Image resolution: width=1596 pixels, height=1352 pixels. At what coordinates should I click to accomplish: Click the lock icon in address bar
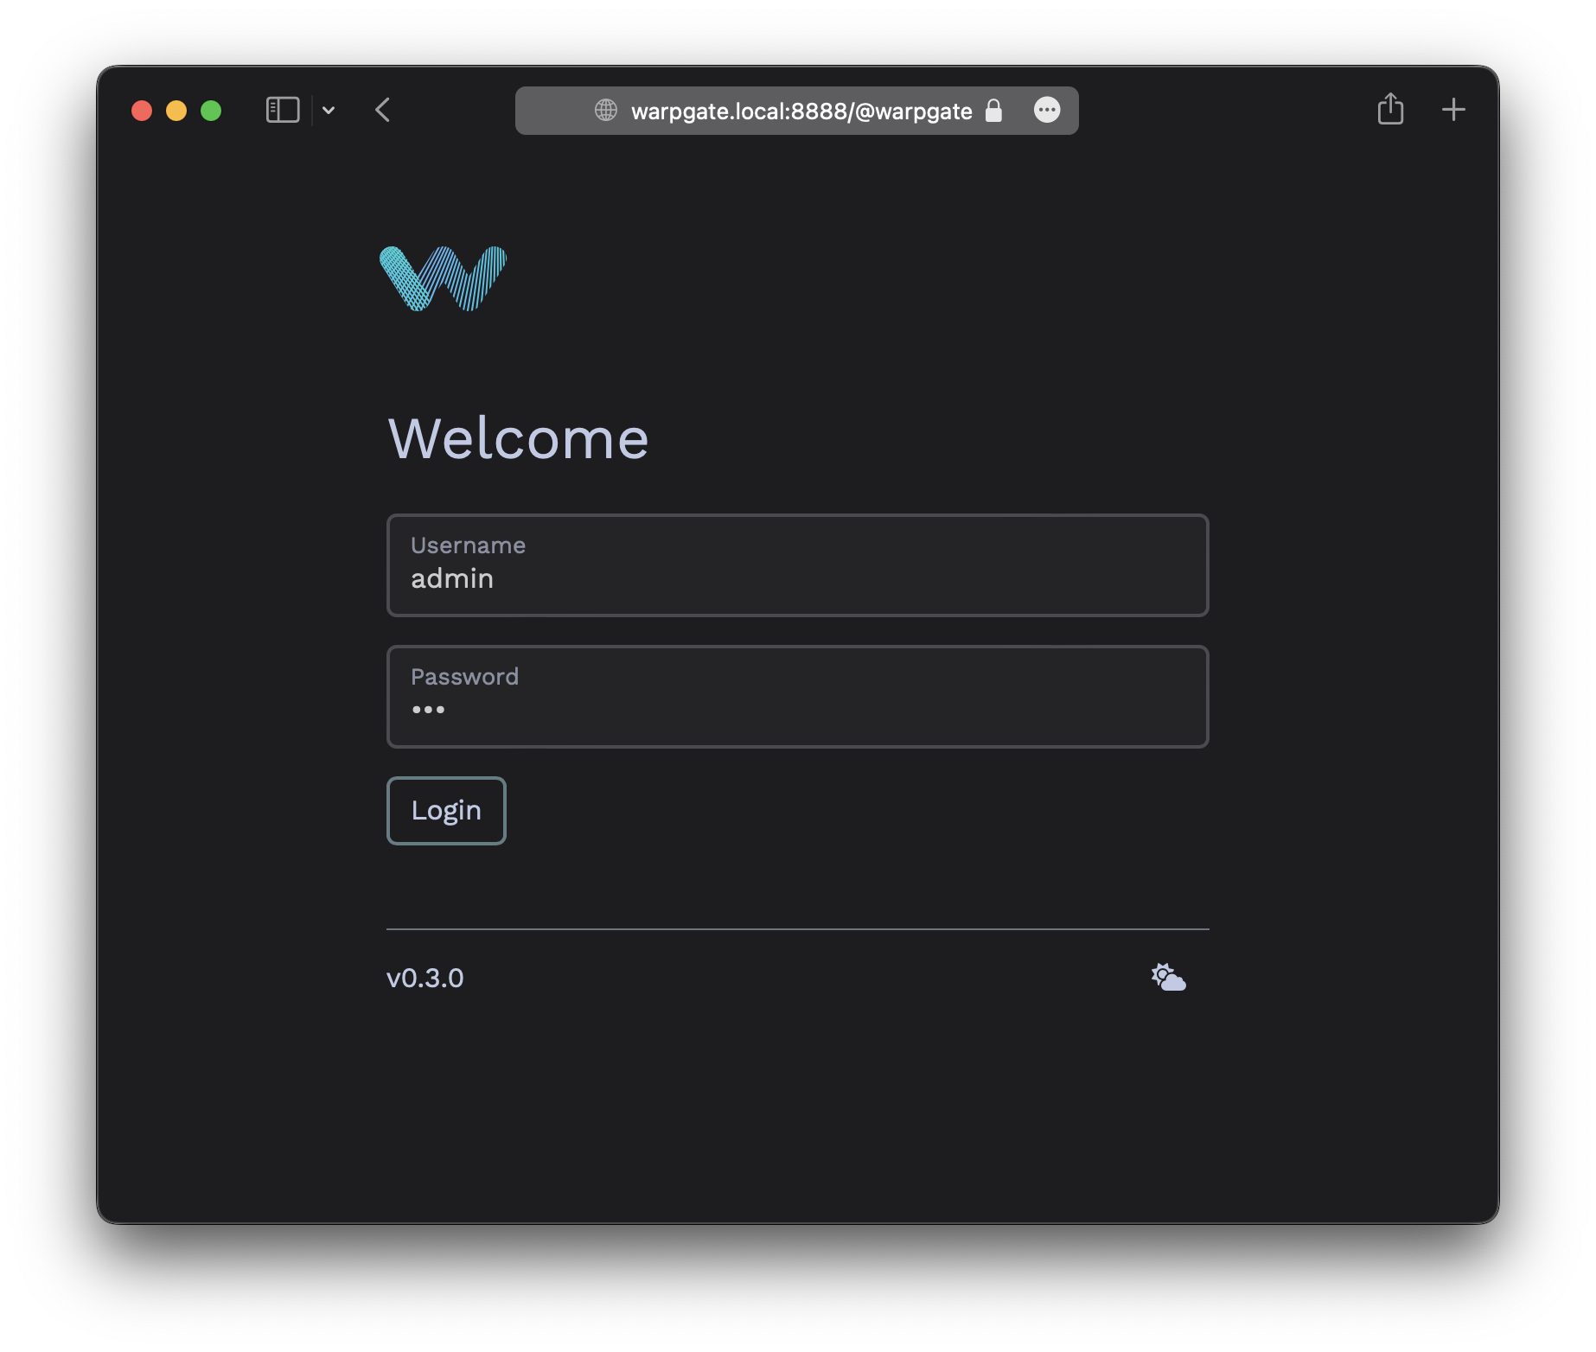(993, 111)
